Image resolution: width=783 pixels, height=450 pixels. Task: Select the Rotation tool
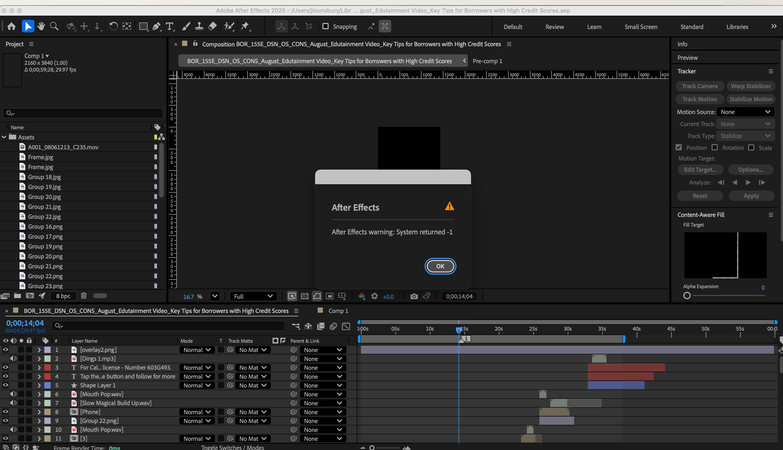(113, 27)
